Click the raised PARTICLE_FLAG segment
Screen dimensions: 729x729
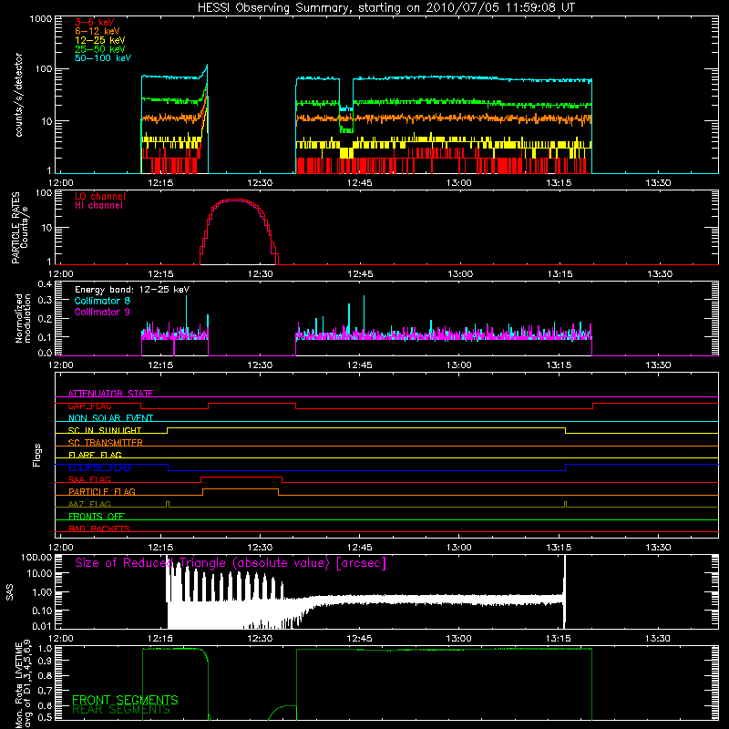tap(241, 489)
